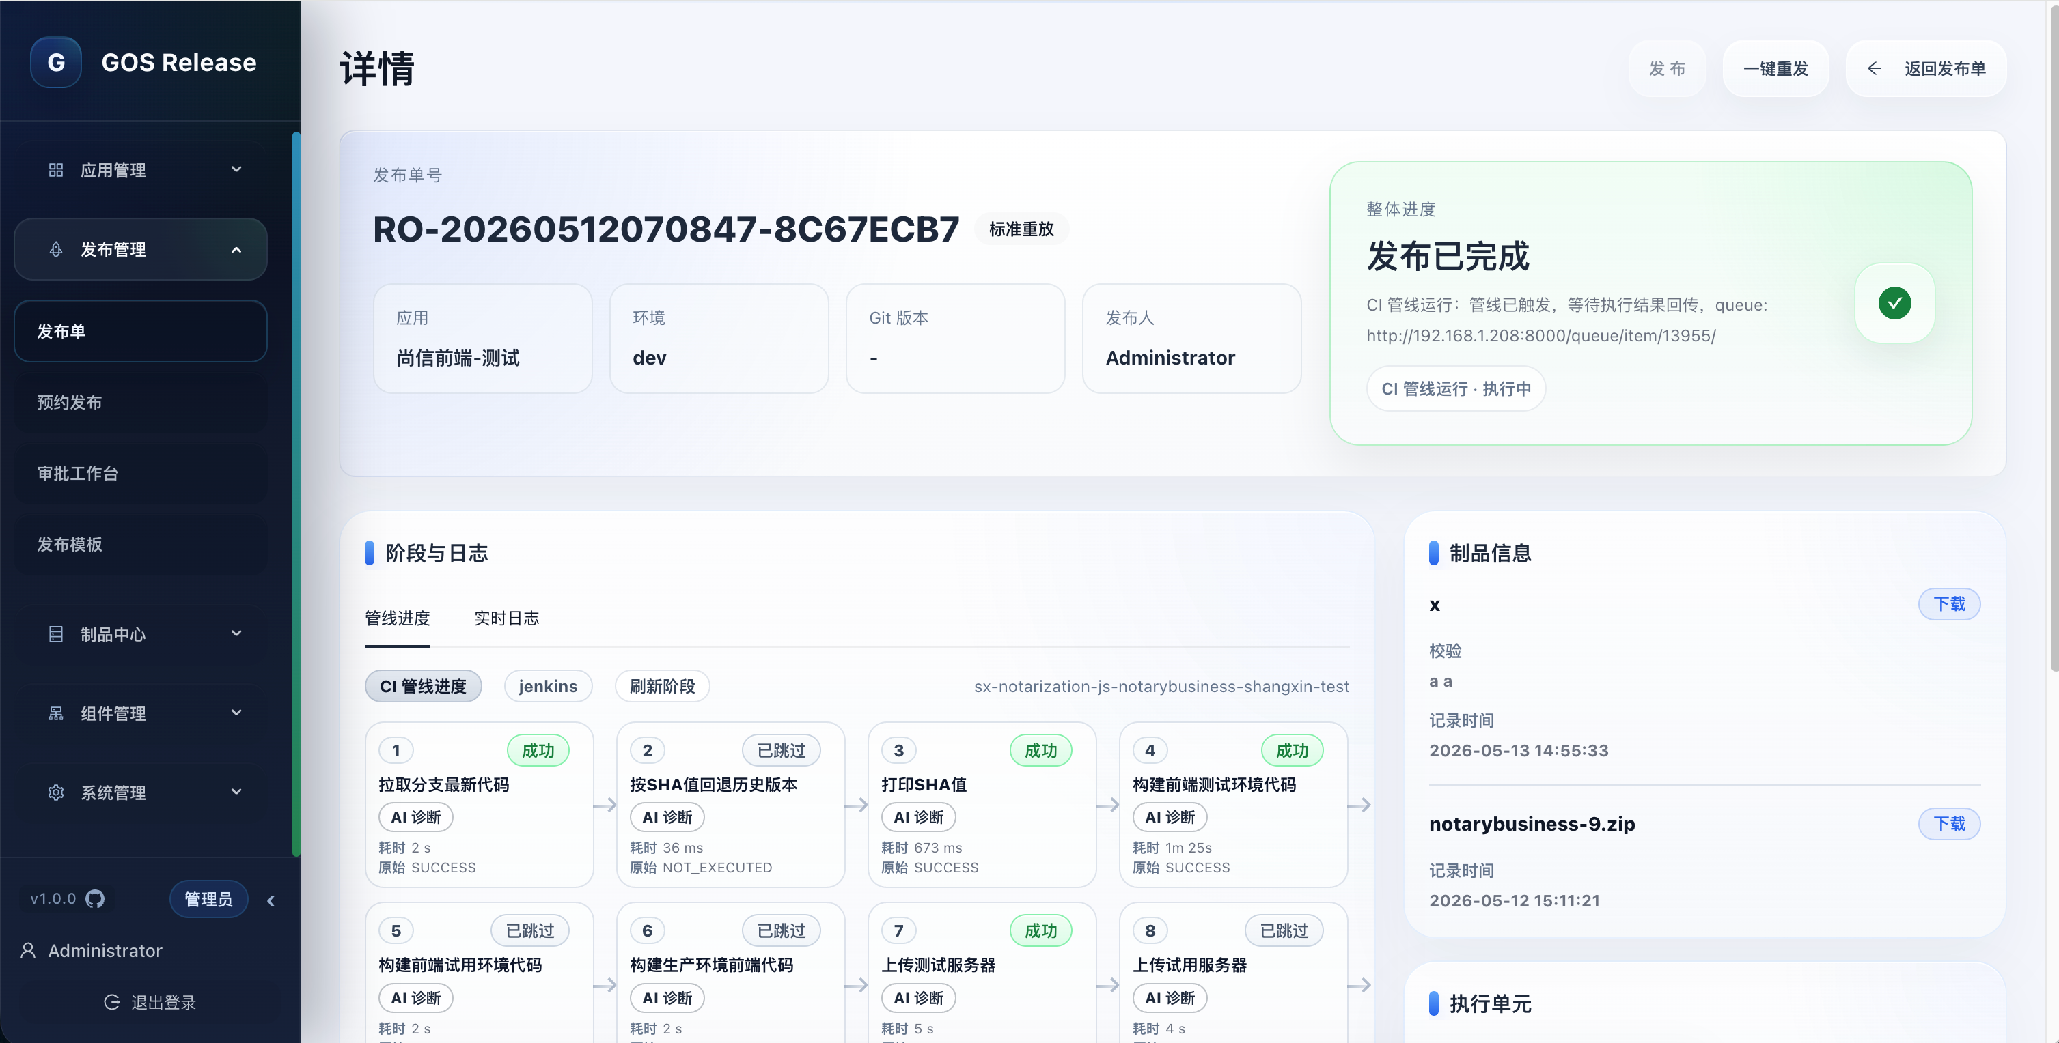Select the CI 管线进度 pill

click(423, 686)
